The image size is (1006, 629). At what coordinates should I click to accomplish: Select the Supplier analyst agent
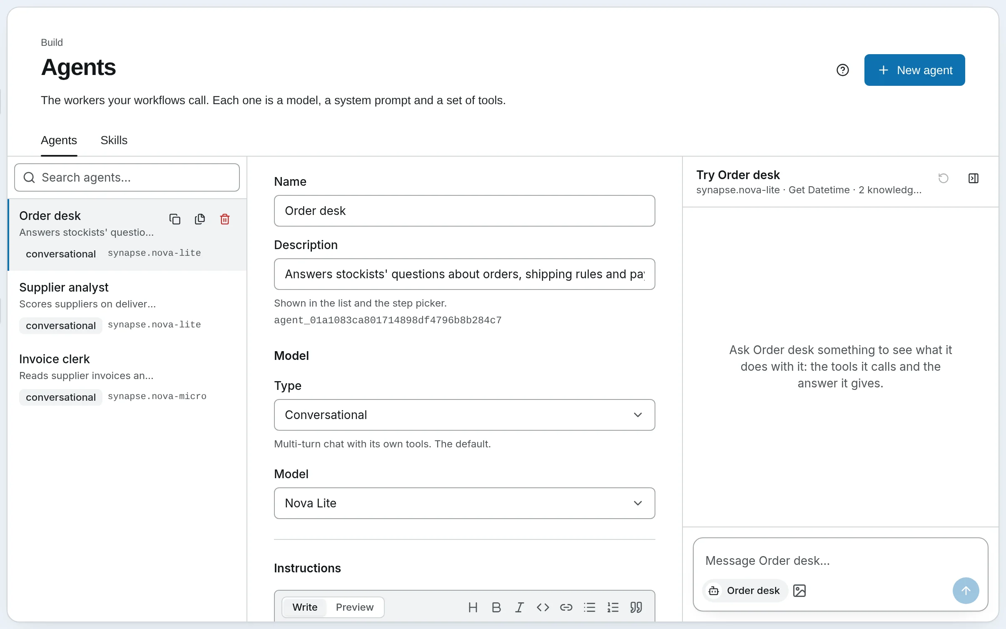click(127, 307)
